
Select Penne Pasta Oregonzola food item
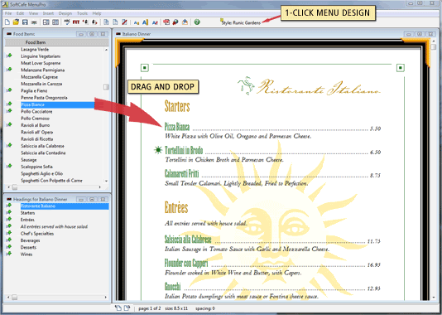44,98
